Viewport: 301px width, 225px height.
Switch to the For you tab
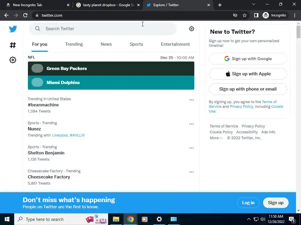pos(40,44)
